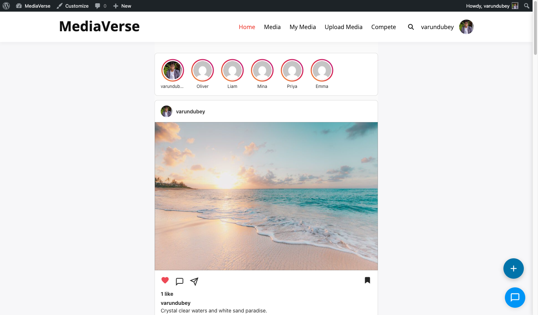Open Oliver's story
Screen dimensions: 538x315
coord(202,70)
